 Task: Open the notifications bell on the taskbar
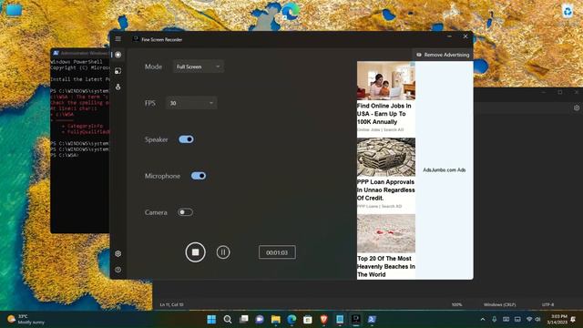coord(573,319)
